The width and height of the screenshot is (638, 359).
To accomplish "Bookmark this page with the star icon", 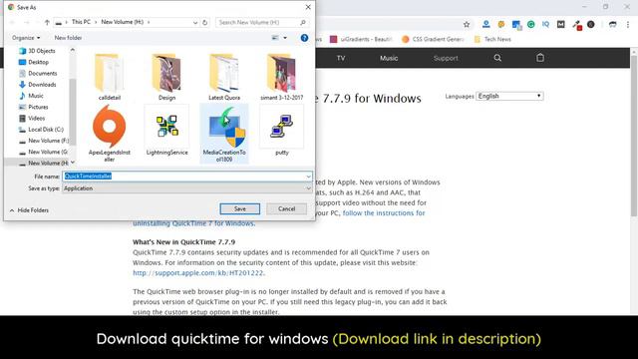I will pyautogui.click(x=467, y=25).
